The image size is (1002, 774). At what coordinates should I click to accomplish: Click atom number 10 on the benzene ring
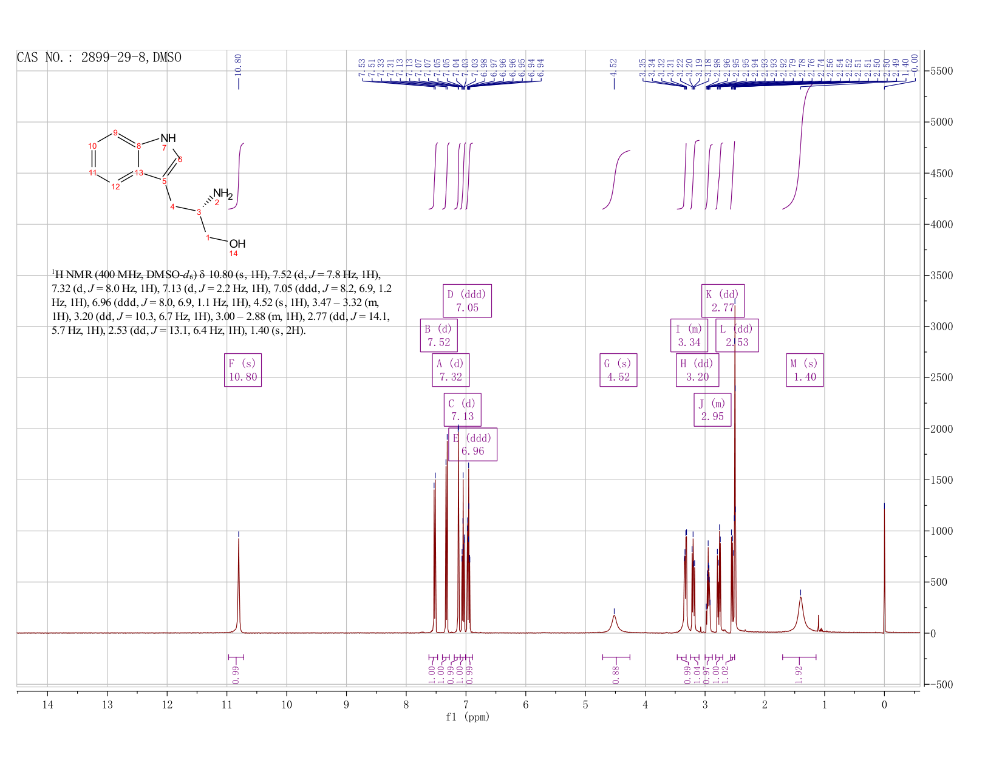tap(92, 146)
